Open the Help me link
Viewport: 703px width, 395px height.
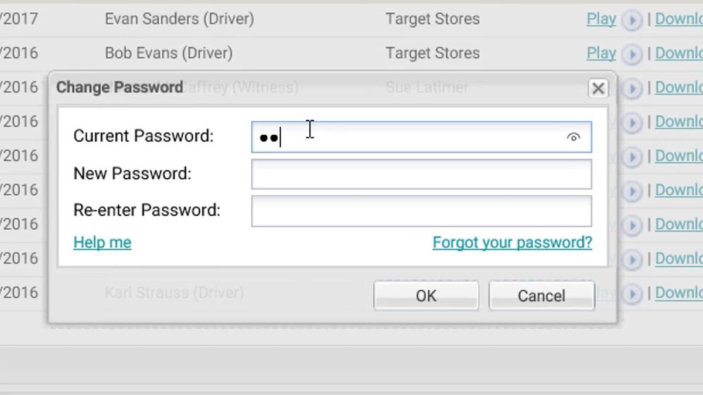[102, 243]
